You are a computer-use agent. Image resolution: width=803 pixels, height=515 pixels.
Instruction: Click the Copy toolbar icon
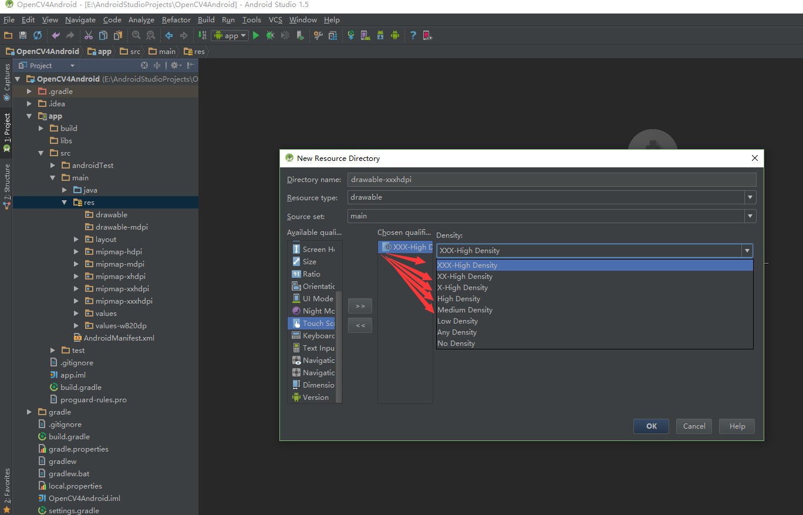coord(103,35)
